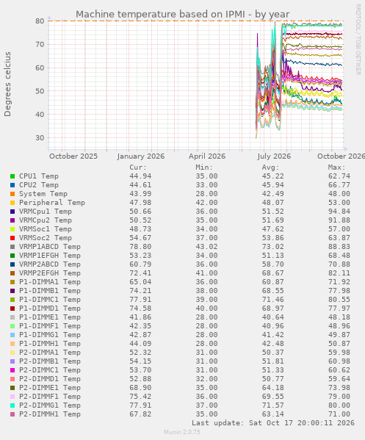This screenshot has height=440, width=365.
Task: Click VRMP1ABCD Temp current value 78.80
Action: (140, 247)
